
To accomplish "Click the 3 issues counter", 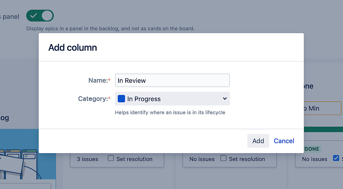I will pos(88,159).
